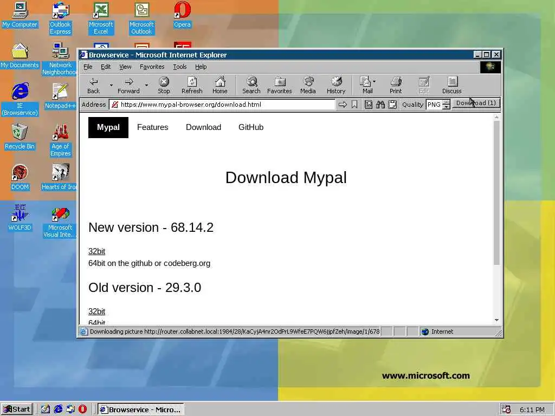555x416 pixels.
Task: Open the Features page link
Action: (152, 127)
